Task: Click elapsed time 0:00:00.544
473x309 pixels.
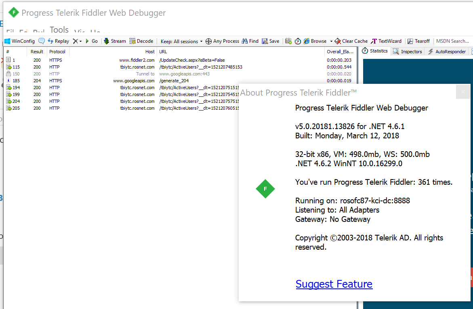Action: tap(339, 67)
